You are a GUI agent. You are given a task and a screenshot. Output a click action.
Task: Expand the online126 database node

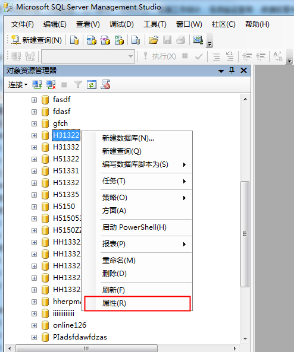click(x=34, y=325)
